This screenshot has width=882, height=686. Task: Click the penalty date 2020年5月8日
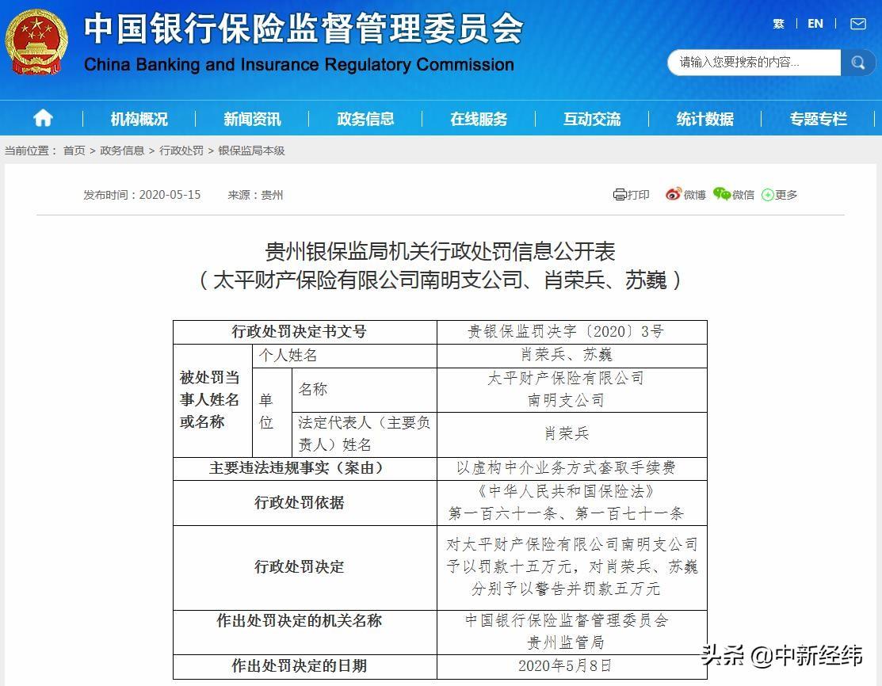tap(565, 665)
